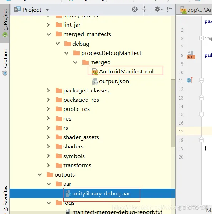Image resolution: width=212 pixels, height=214 pixels.
Task: Click the related XML file gutter icon on line 8
Action: coord(191,55)
